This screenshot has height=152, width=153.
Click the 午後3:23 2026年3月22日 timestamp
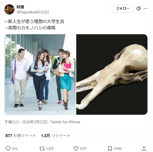tap(26, 122)
